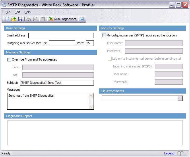Click the Security Settings section header
This screenshot has height=157, width=190.
click(142, 28)
